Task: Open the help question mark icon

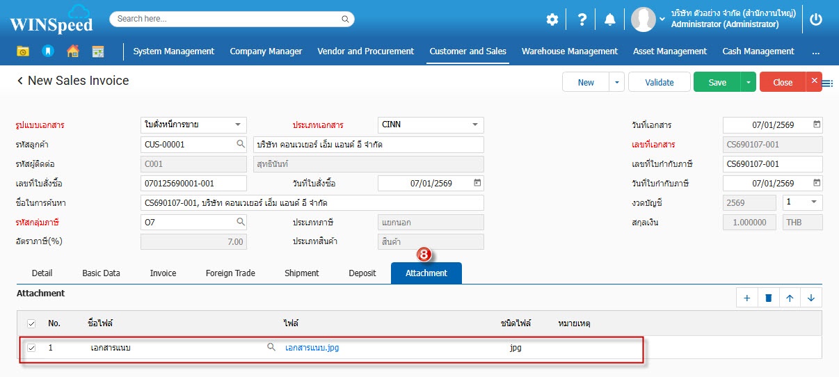Action: pyautogui.click(x=582, y=19)
